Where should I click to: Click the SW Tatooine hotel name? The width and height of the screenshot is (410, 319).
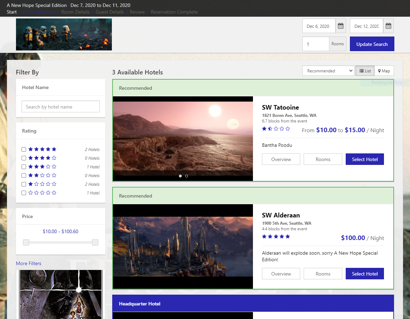[x=280, y=107]
